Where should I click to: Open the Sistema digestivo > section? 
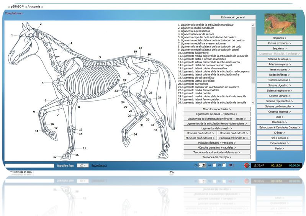point(280,85)
